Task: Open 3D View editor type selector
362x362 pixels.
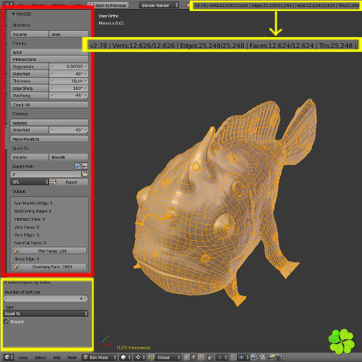Action: tap(8, 357)
